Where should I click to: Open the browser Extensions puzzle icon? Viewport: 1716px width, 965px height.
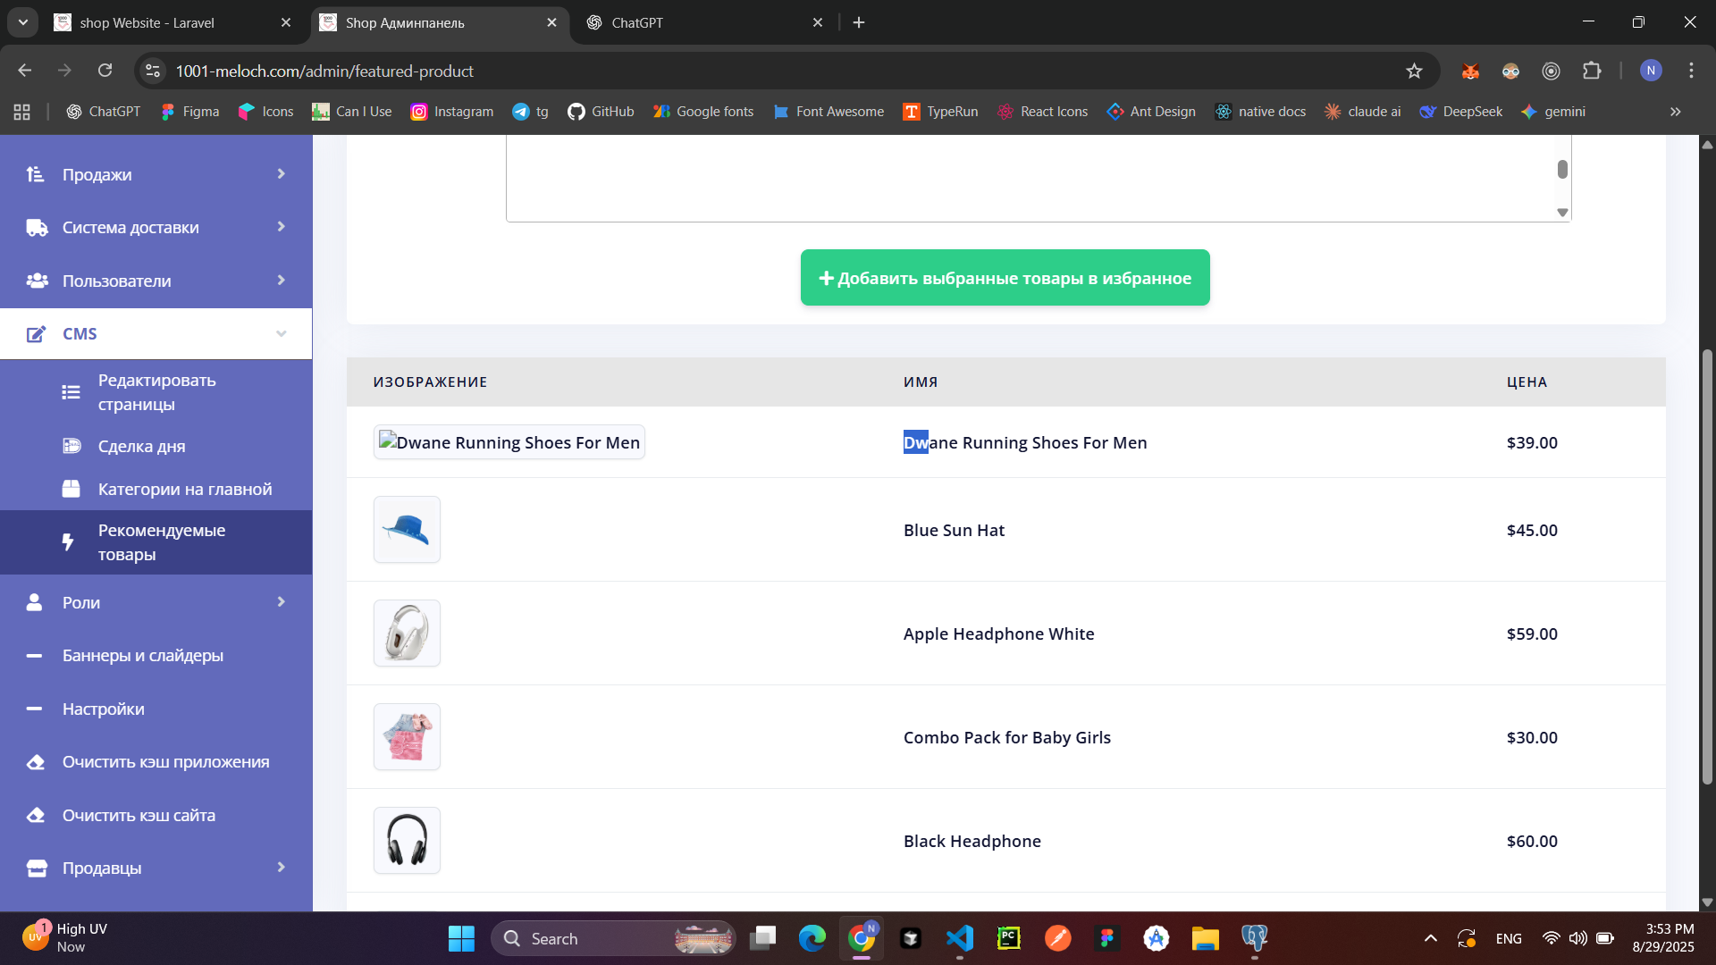point(1592,71)
